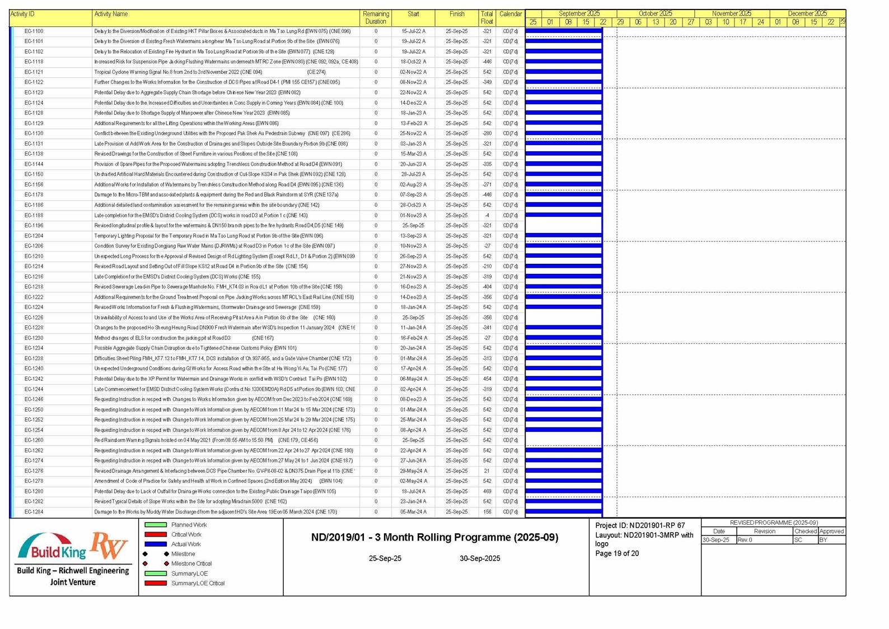Select the red Critical Work legend swatch

click(x=156, y=534)
